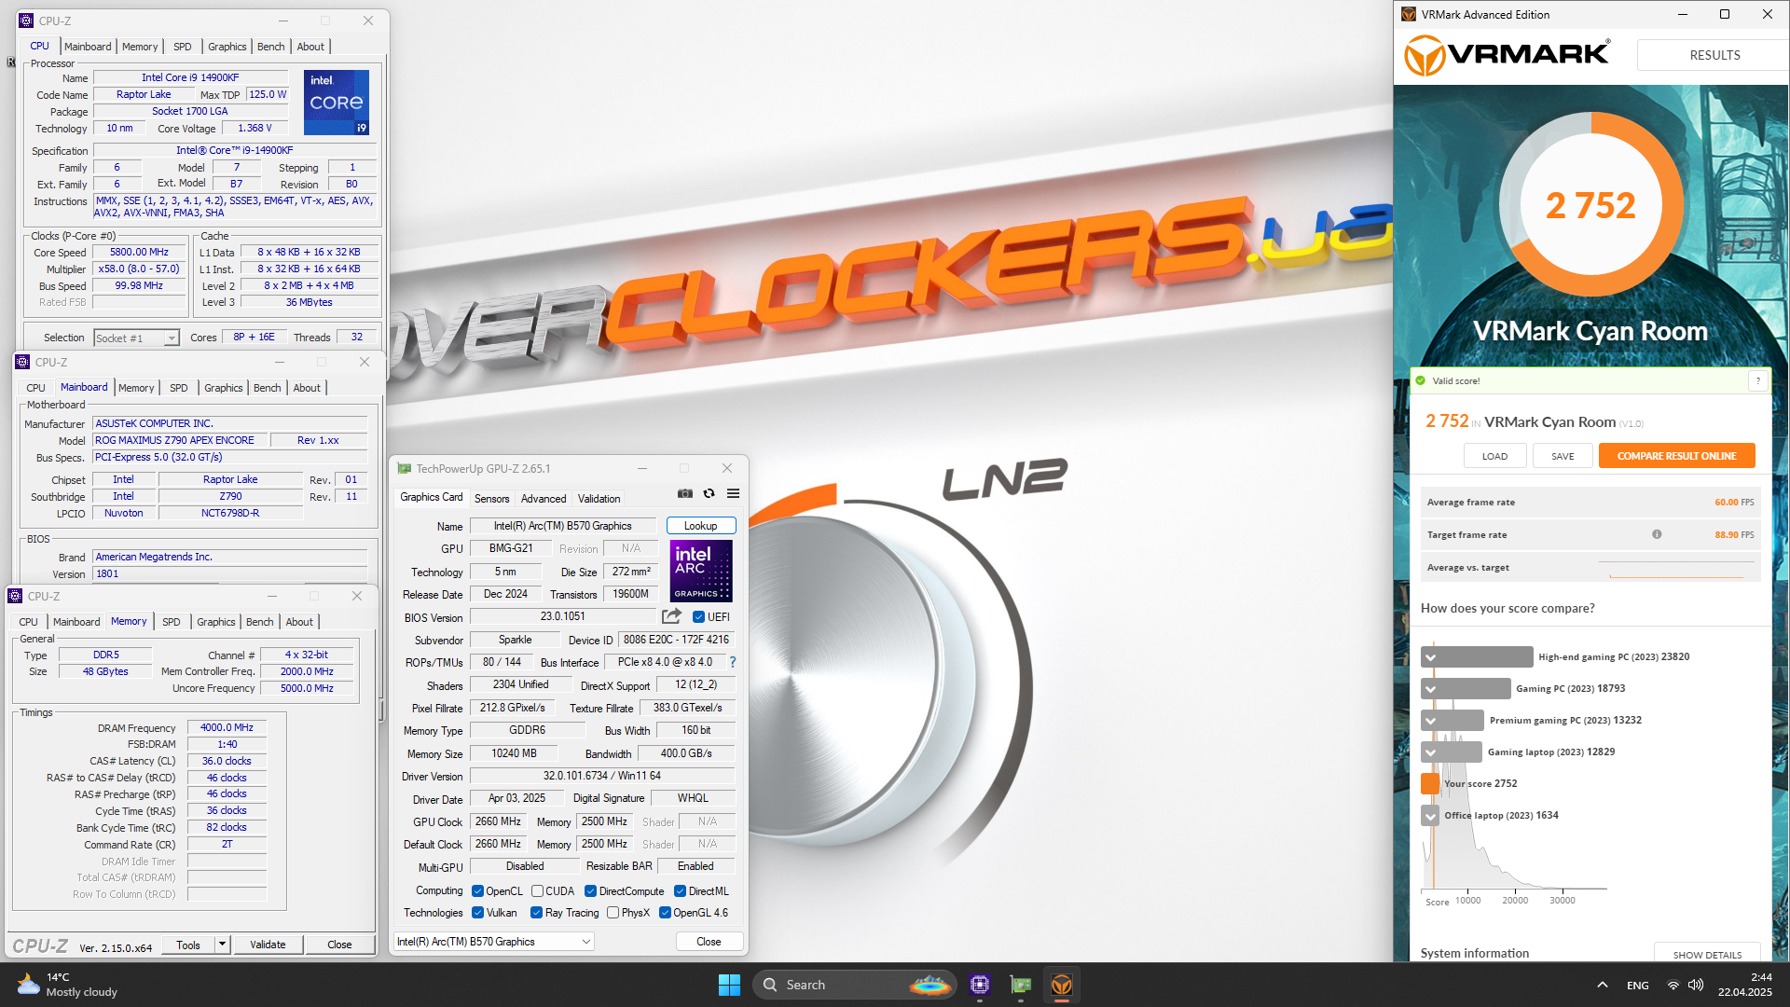Open the GPU selector dropdown in GPU-Z
The width and height of the screenshot is (1790, 1007).
[494, 942]
